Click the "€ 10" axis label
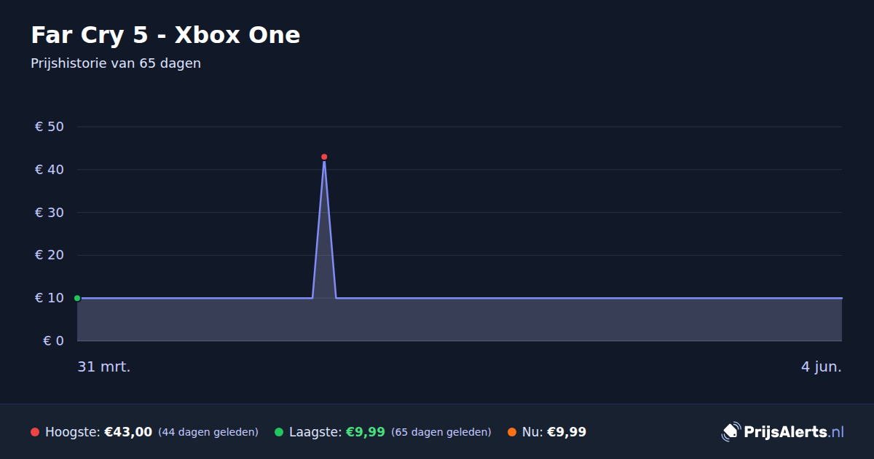 tap(50, 298)
